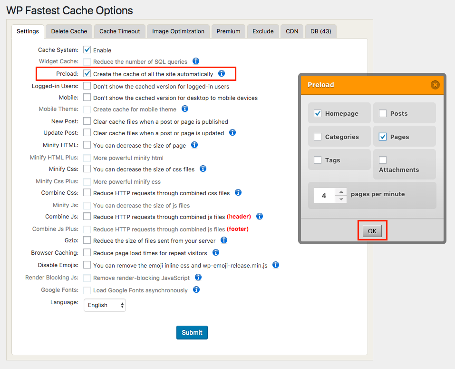Check the Categories preload option
The width and height of the screenshot is (455, 369).
[318, 137]
